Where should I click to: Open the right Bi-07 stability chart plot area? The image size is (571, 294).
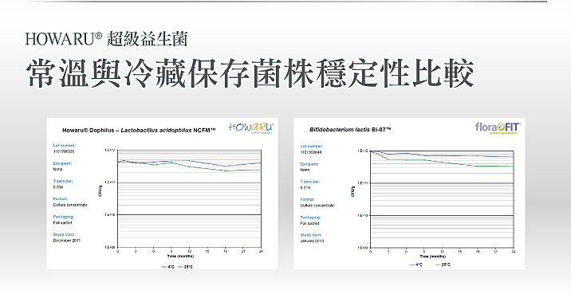(x=442, y=199)
